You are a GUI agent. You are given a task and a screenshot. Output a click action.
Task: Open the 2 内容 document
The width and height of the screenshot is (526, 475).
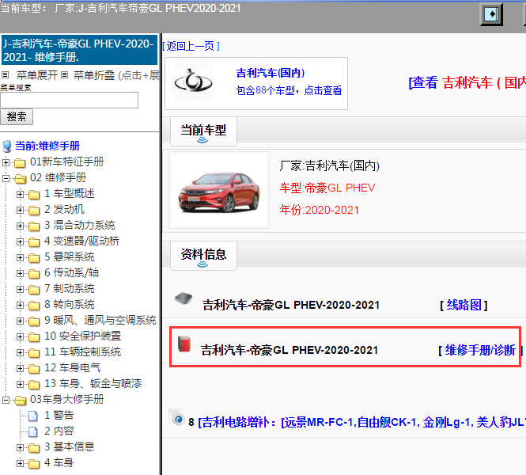(59, 431)
